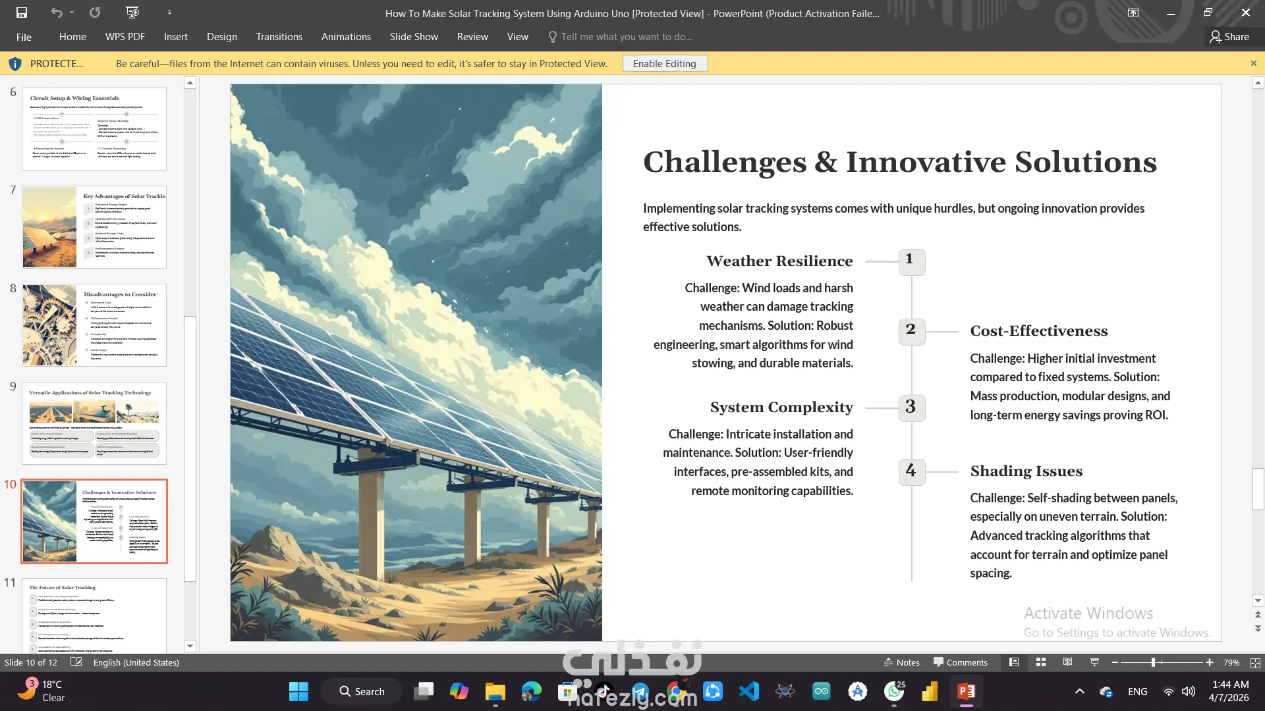Click Slide Show view icon in status bar
Screen dimensions: 1265x711
pos(1094,662)
